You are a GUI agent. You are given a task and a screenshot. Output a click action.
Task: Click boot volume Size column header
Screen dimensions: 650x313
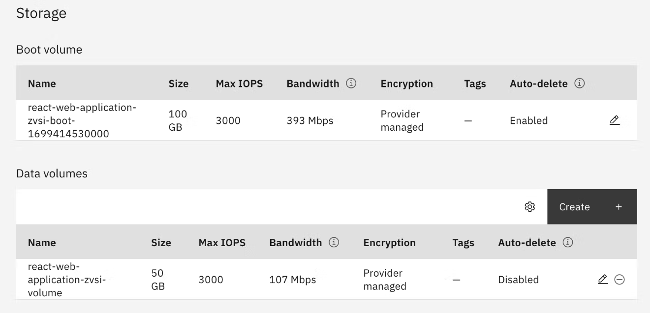point(178,84)
